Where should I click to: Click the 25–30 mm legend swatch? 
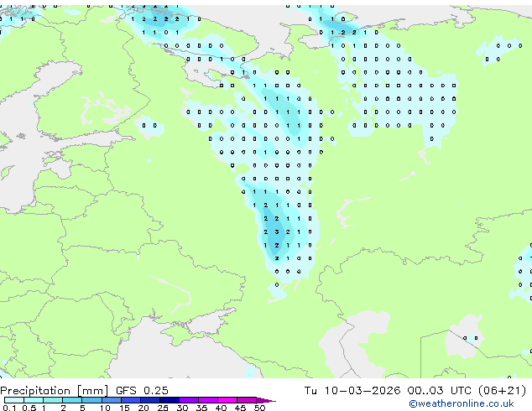tap(169, 400)
